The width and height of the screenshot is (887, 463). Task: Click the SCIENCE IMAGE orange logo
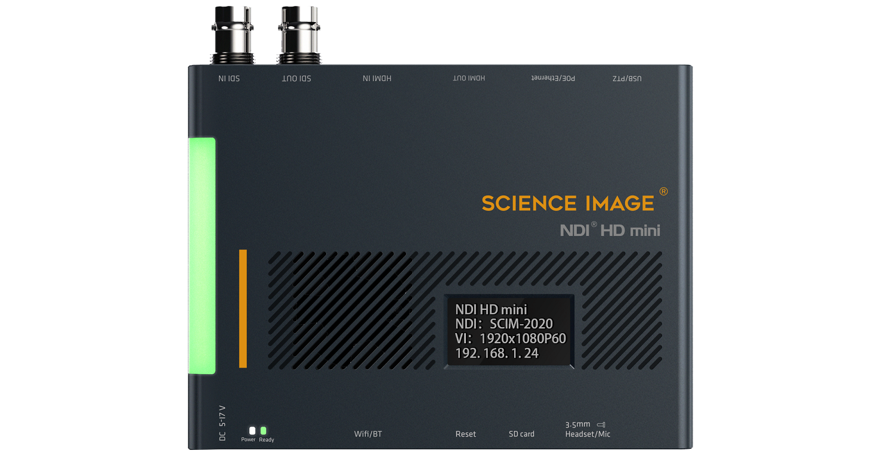(568, 204)
